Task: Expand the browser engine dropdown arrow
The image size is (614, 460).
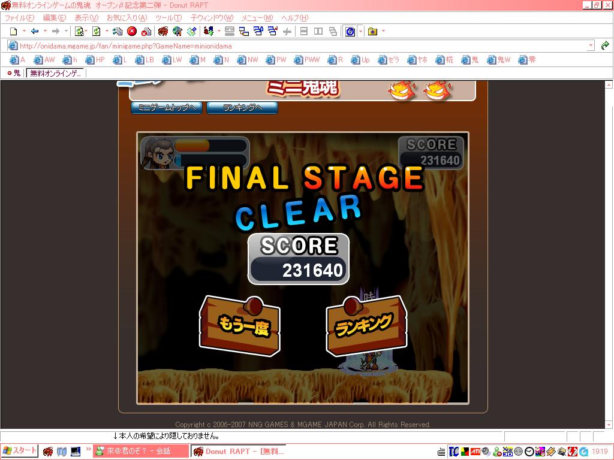Action: point(360,31)
